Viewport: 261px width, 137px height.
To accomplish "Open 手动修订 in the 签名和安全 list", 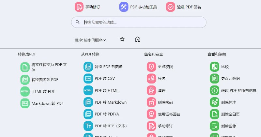I will coord(160,126).
